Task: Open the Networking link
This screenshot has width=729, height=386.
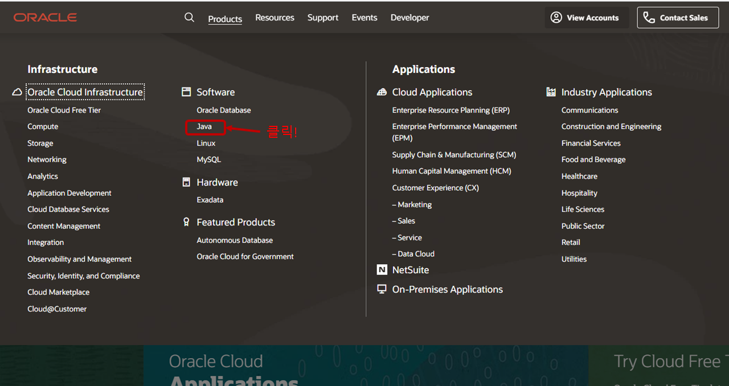Action: tap(47, 160)
